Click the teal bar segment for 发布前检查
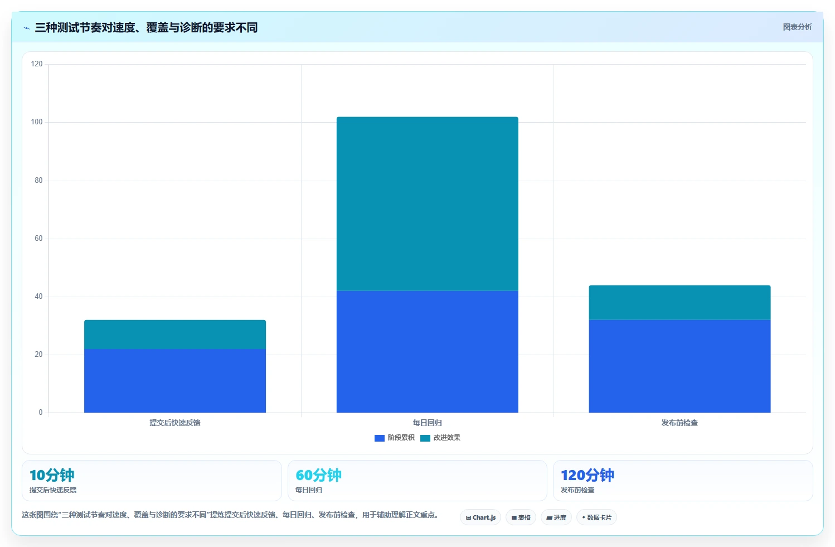This screenshot has width=835, height=547. tap(680, 303)
